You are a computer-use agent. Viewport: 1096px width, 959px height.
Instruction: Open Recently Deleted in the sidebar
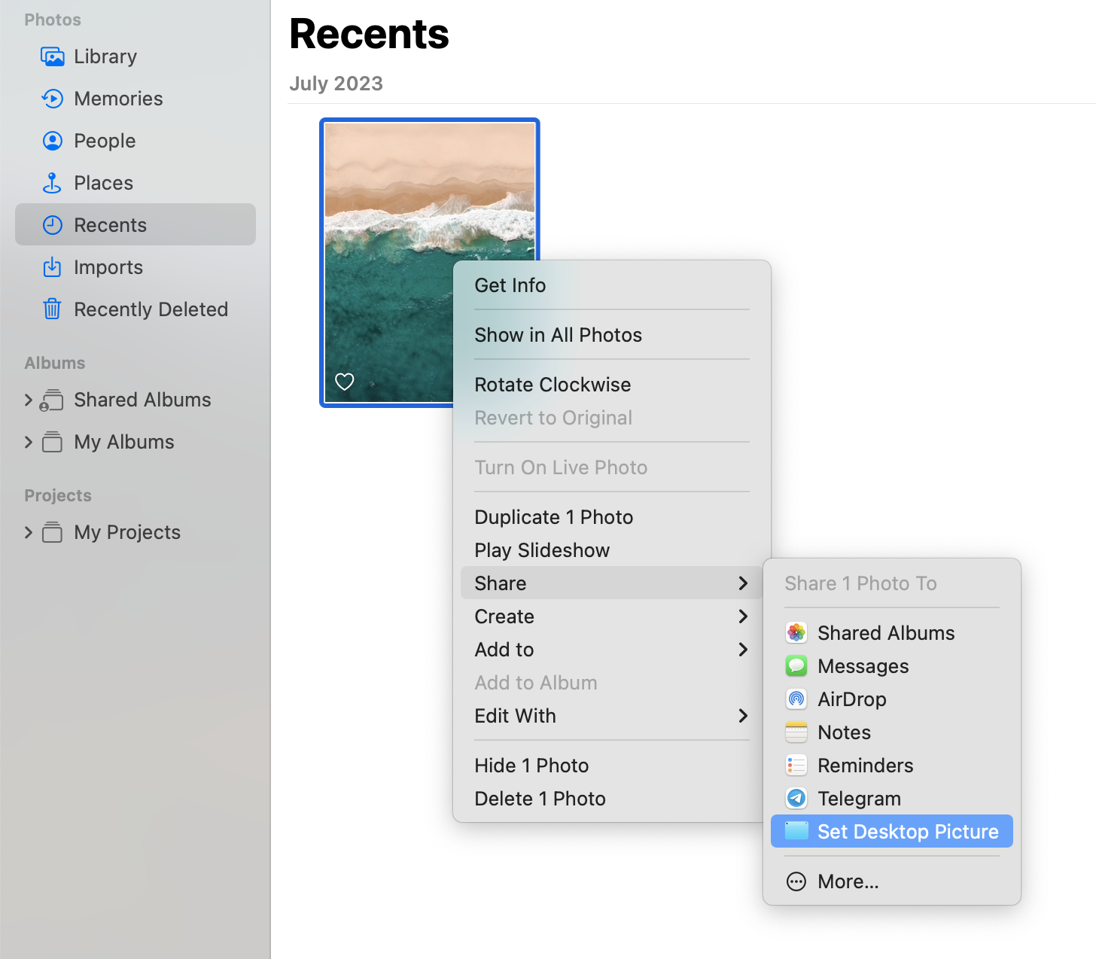[135, 309]
